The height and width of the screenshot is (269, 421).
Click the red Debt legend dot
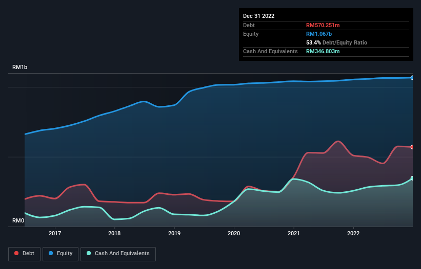click(16, 253)
